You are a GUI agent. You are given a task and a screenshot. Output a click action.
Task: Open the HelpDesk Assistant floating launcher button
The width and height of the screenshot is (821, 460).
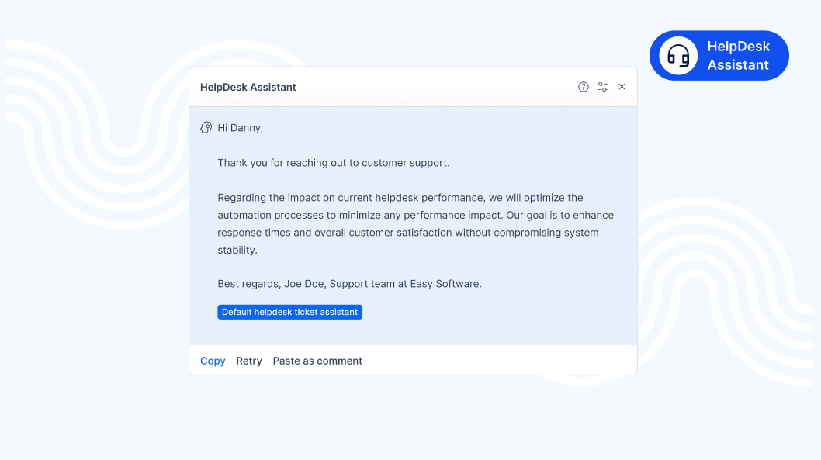tap(719, 55)
